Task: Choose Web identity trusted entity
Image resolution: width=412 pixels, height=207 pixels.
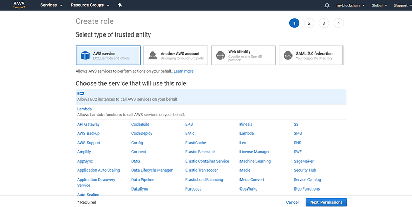Action: [243, 56]
